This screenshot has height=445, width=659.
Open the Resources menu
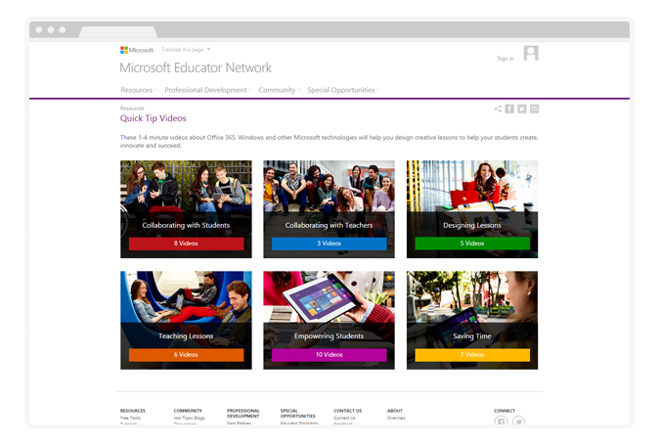[139, 90]
